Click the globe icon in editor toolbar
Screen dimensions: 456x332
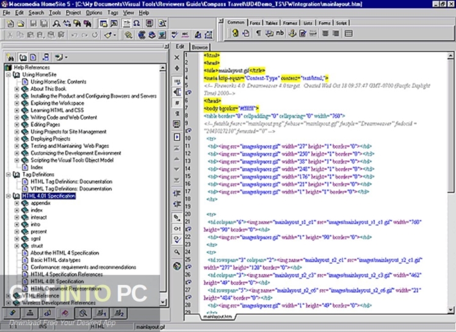(x=177, y=266)
